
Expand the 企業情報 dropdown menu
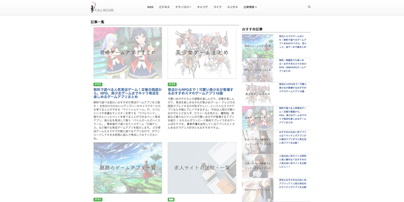(250, 7)
